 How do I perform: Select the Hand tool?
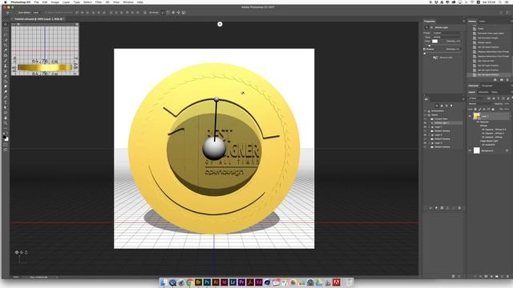point(6,118)
